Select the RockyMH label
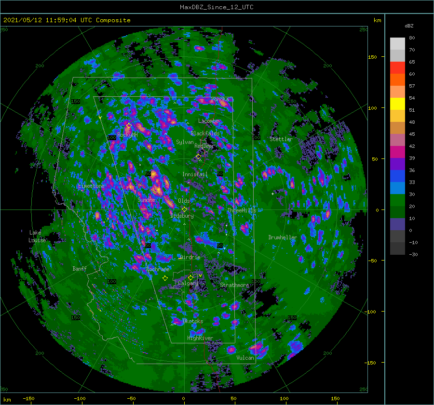The width and height of the screenshot is (434, 405). (127, 135)
